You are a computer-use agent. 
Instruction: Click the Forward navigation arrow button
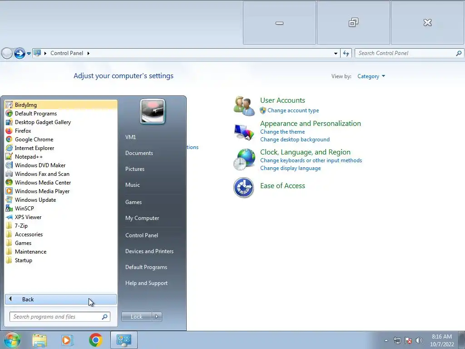(x=20, y=54)
